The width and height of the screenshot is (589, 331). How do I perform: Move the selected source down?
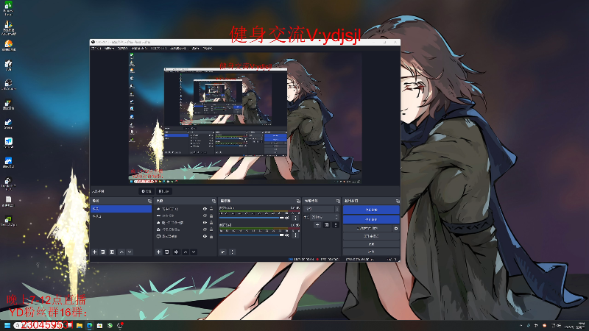click(194, 252)
